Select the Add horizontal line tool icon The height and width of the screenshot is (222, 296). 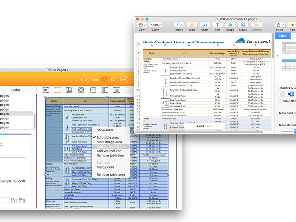[x=93, y=90]
